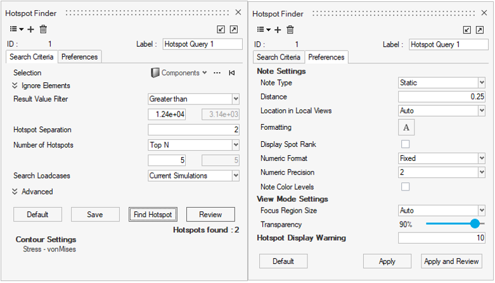Enable the Display Spot Rank checkbox
This screenshot has width=495, height=283.
[x=406, y=144]
